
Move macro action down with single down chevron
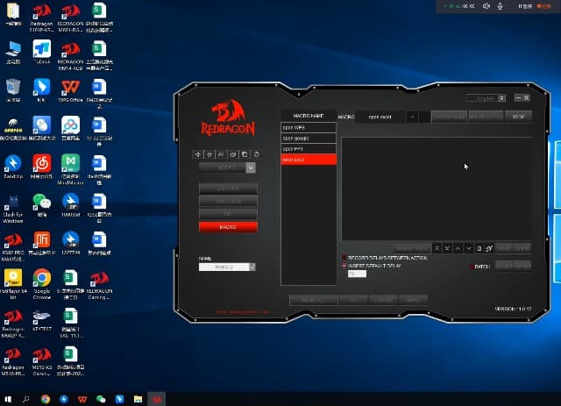(469, 248)
